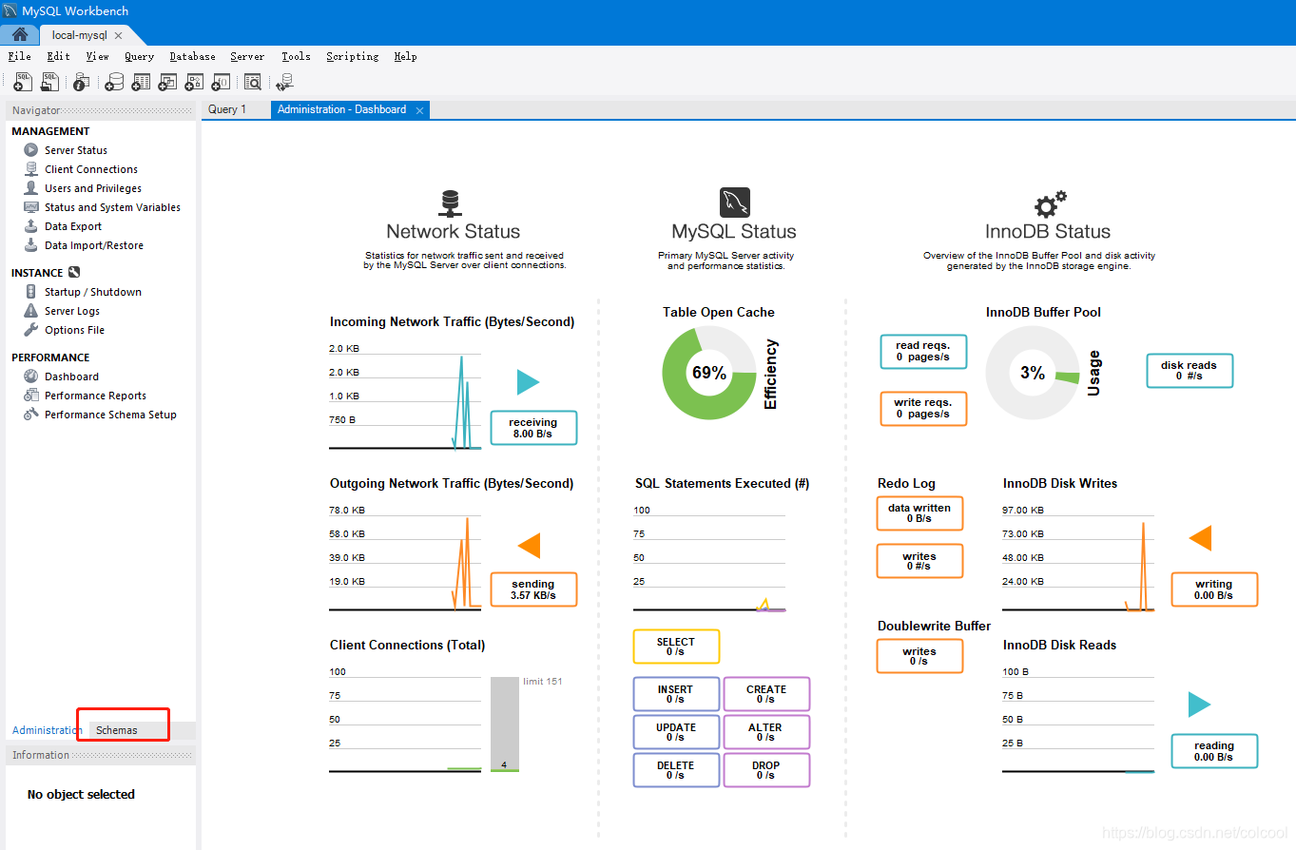Image resolution: width=1296 pixels, height=850 pixels.
Task: Create new view toolbar icon
Action: click(167, 83)
